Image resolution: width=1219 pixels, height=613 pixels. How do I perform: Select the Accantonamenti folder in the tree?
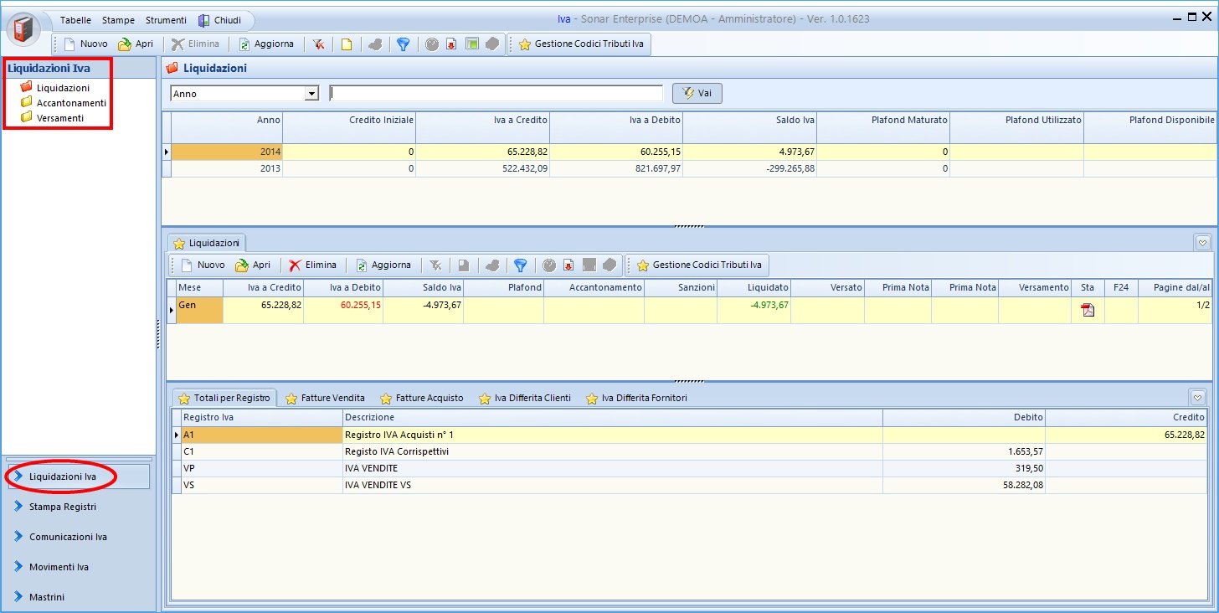tap(70, 103)
